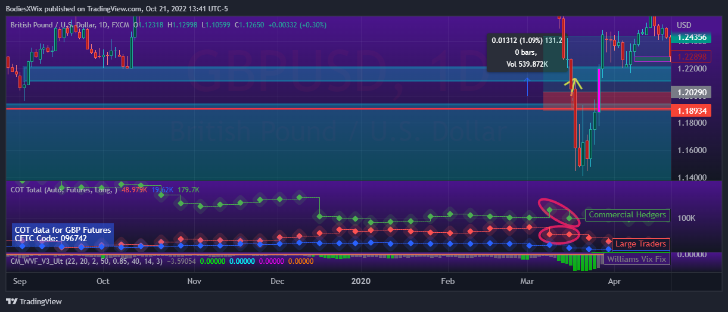Viewport: 728px width, 312px height.
Task: Click the measurement tooltip '0.01312 (1.09%)'
Action: click(x=517, y=41)
